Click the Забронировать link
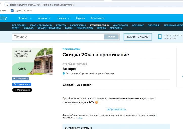The width and height of the screenshot is (183, 129). pos(116,109)
